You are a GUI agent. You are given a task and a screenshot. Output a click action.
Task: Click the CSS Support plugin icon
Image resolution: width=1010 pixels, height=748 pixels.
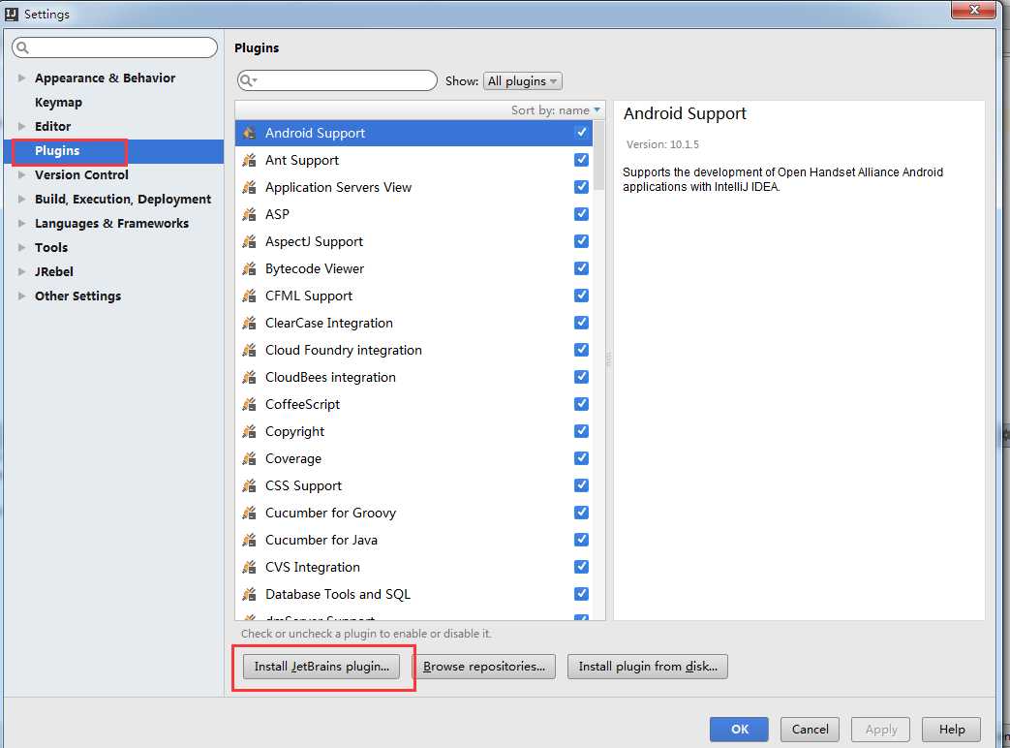tap(249, 485)
